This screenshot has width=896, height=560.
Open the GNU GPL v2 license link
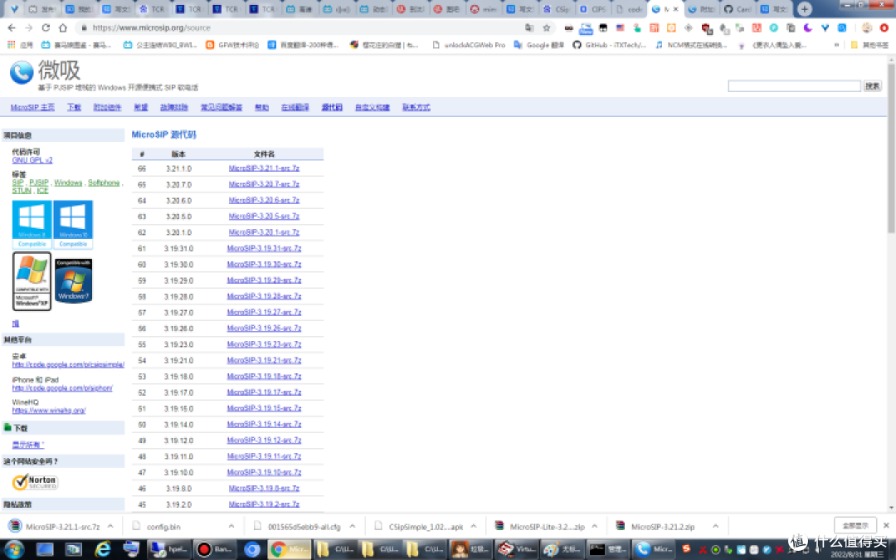pos(32,160)
